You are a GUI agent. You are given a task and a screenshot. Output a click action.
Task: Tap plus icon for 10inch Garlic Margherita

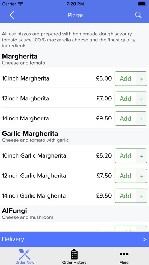pyautogui.click(x=142, y=156)
